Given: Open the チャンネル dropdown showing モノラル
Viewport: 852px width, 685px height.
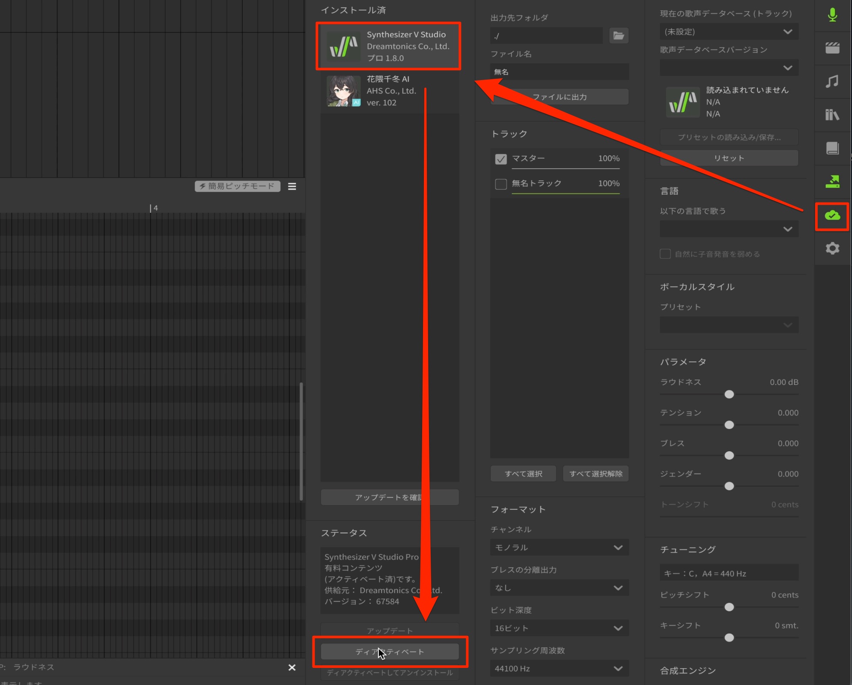Looking at the screenshot, I should point(559,548).
